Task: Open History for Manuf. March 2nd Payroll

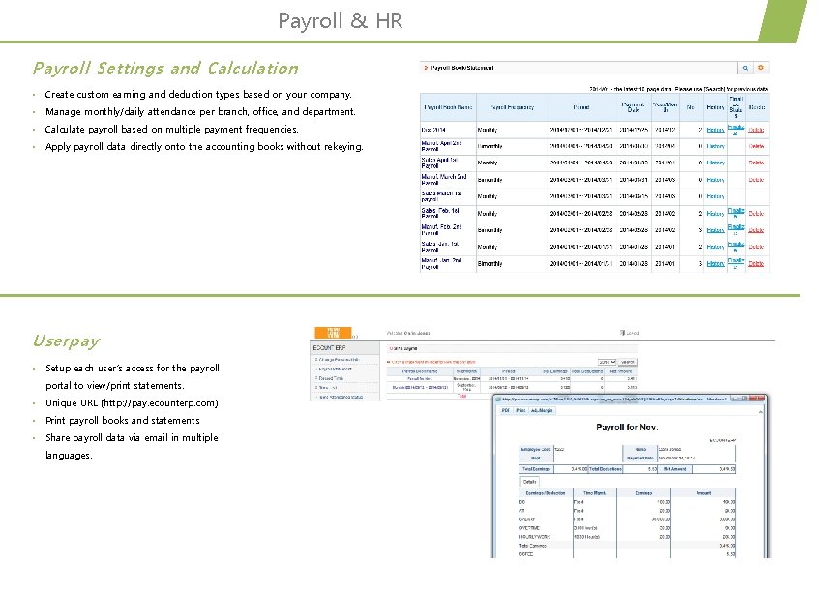Action: pos(715,180)
